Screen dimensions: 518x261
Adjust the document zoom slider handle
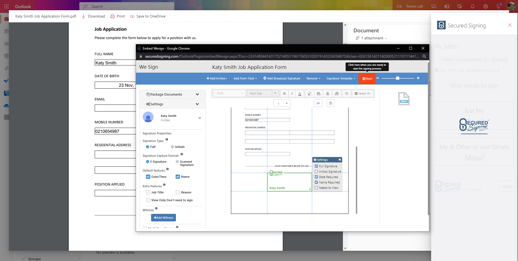coord(398,78)
